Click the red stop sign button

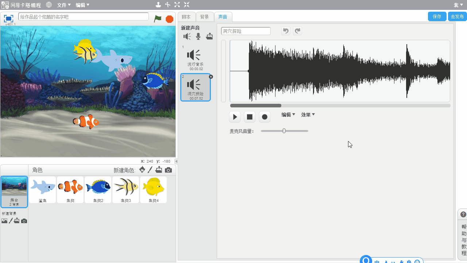click(x=169, y=19)
